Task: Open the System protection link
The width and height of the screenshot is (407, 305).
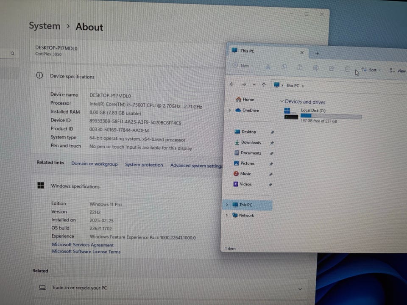Action: [x=144, y=165]
